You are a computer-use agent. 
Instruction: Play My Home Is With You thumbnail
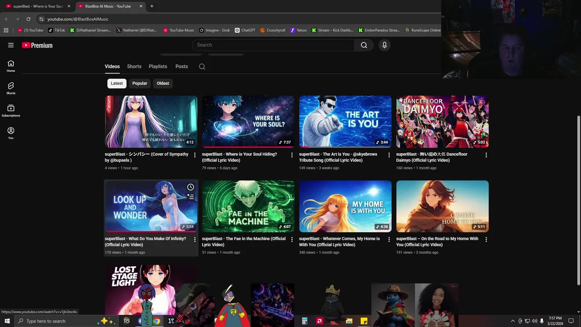(345, 206)
